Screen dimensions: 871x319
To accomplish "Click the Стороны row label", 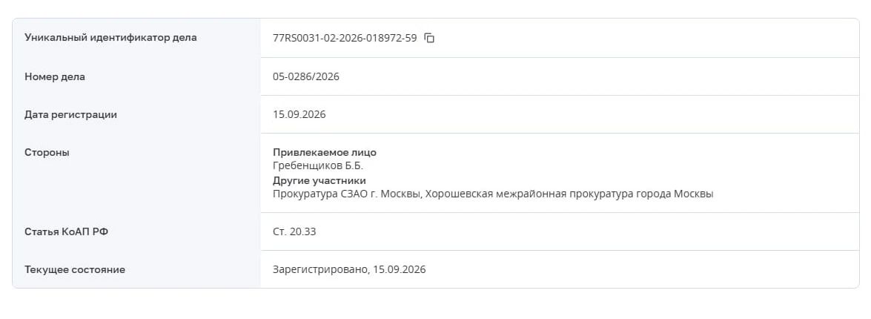I will (47, 152).
